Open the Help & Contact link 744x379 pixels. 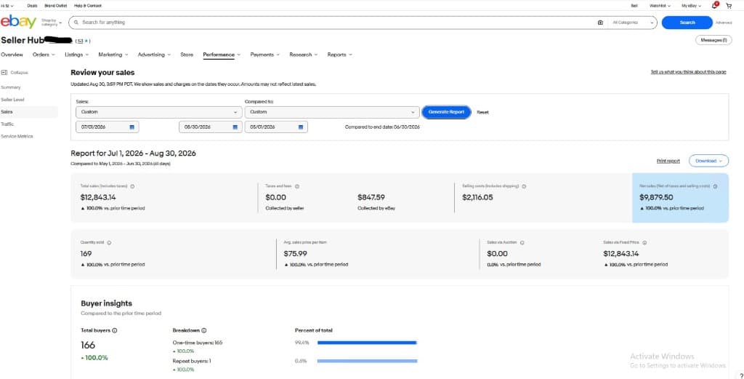click(88, 6)
